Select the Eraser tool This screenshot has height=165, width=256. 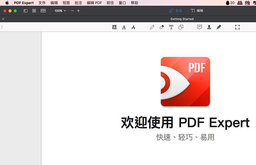[x=162, y=27]
